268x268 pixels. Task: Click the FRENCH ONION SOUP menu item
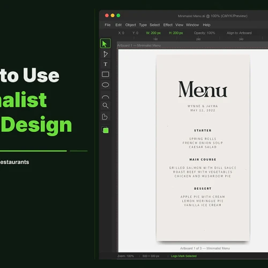(203, 143)
